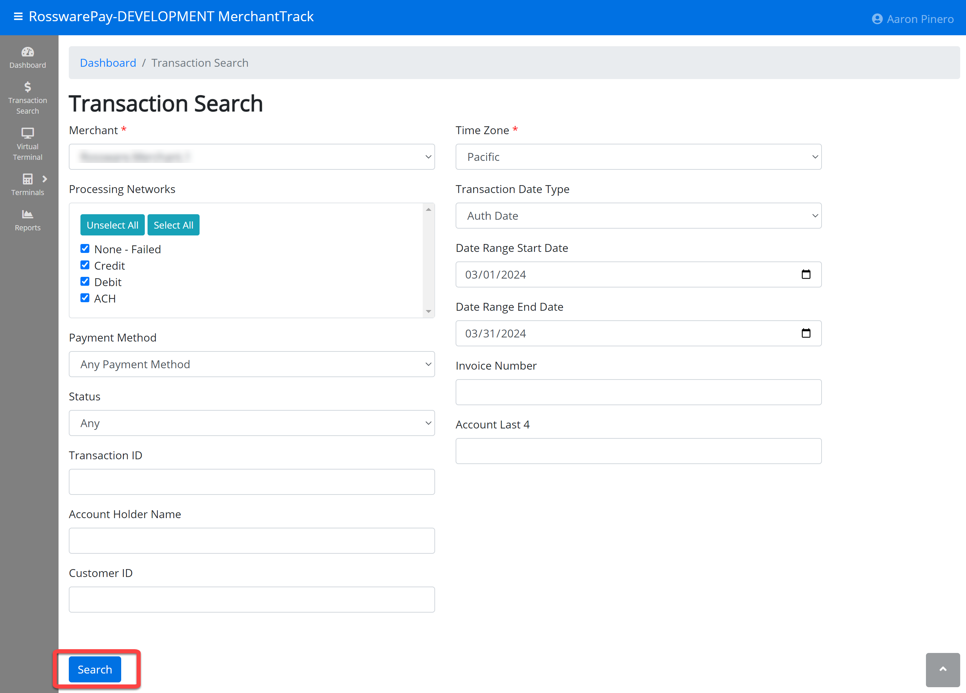Open the Status dropdown
Viewport: 966px width, 693px height.
tap(252, 423)
